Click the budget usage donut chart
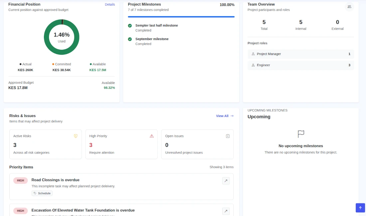This screenshot has height=216, width=366. [62, 37]
